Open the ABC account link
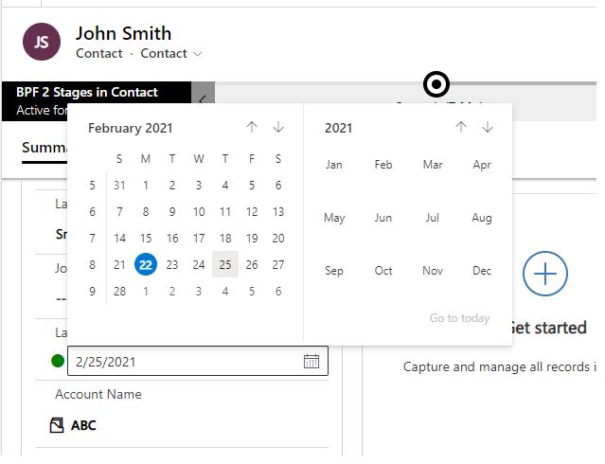The width and height of the screenshot is (605, 464). click(83, 425)
